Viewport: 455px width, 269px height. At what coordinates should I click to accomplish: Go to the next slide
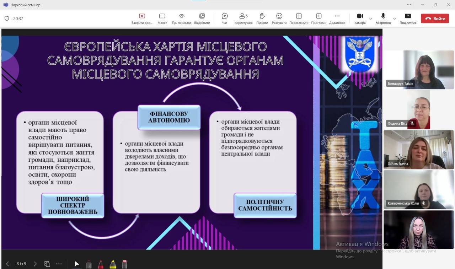[x=35, y=264]
